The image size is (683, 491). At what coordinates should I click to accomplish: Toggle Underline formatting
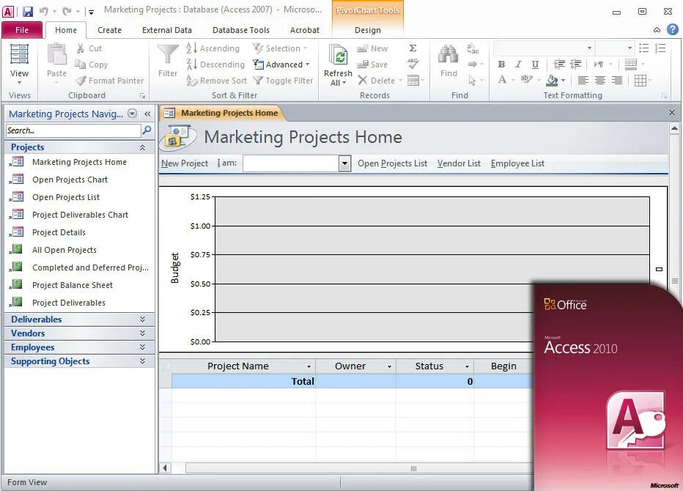535,64
